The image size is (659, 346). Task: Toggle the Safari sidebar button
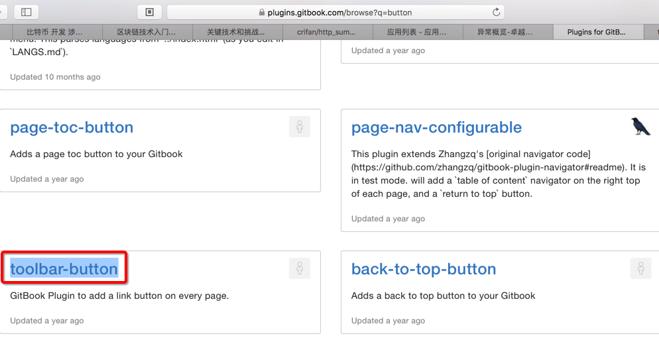[x=27, y=12]
